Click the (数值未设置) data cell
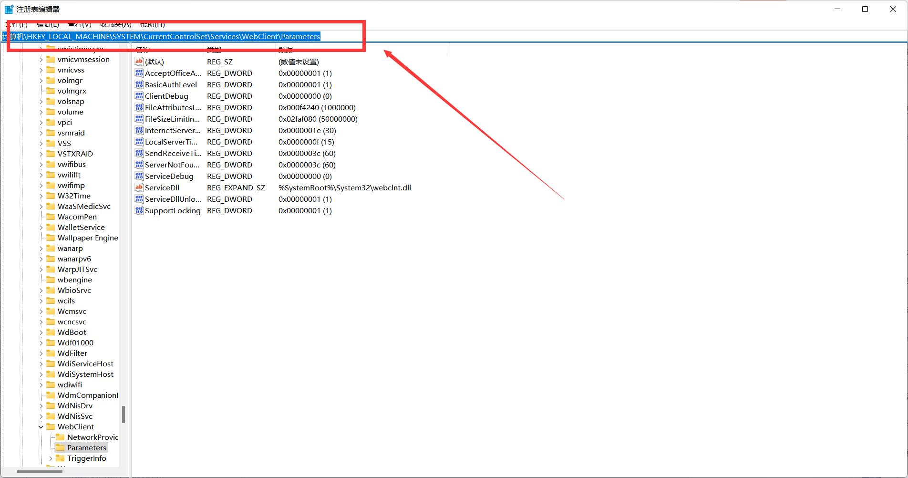The width and height of the screenshot is (908, 478). pos(299,62)
